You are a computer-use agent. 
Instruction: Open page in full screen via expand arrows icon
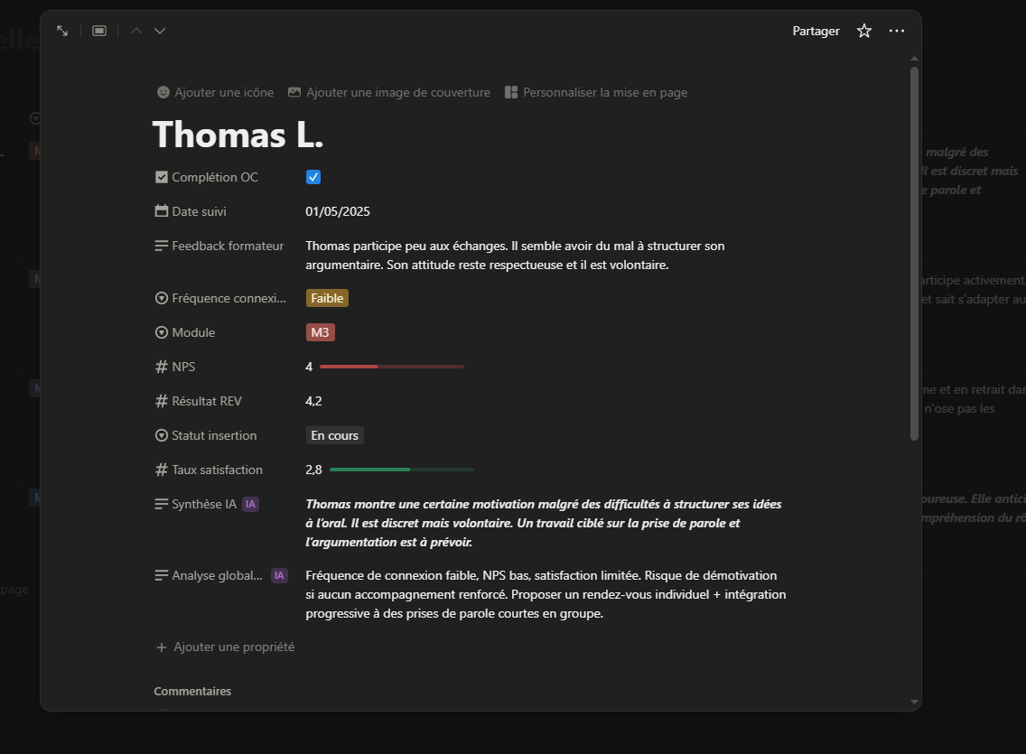pos(62,31)
